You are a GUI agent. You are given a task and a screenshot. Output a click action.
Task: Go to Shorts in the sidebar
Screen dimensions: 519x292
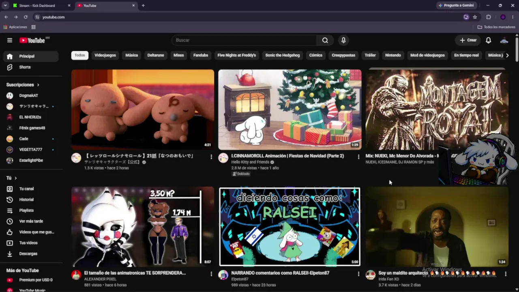click(x=31, y=67)
